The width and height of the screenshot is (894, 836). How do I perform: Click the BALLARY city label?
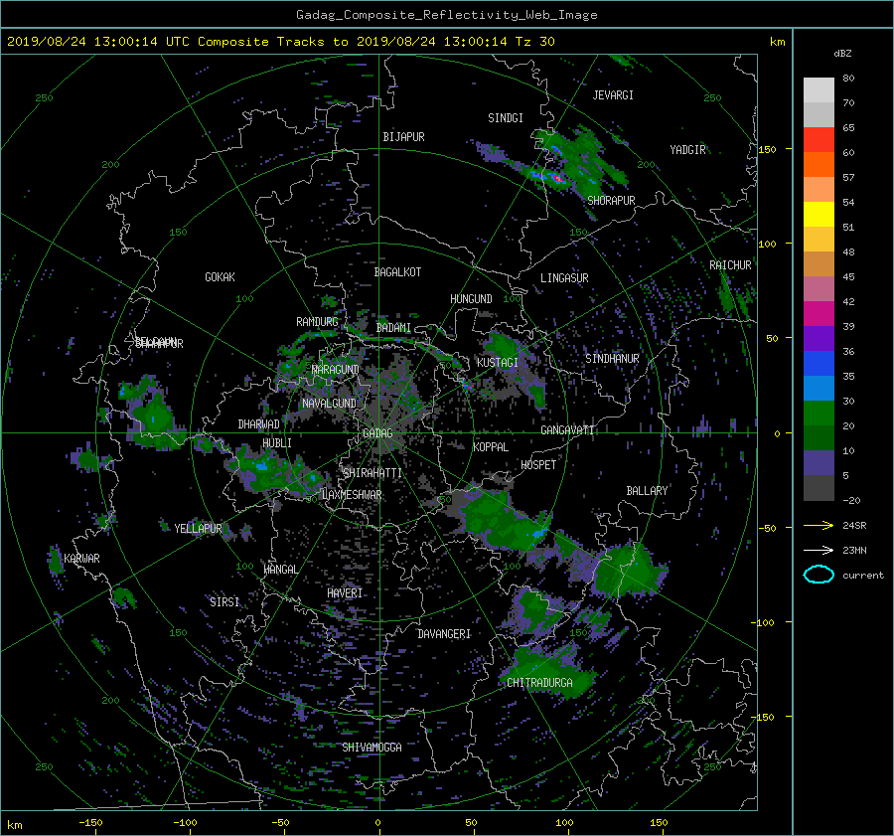647,491
